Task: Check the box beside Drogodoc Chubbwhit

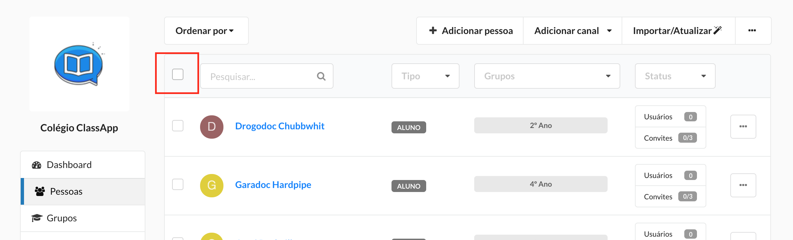Action: pyautogui.click(x=178, y=126)
